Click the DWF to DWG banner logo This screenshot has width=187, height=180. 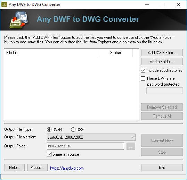pos(19,20)
